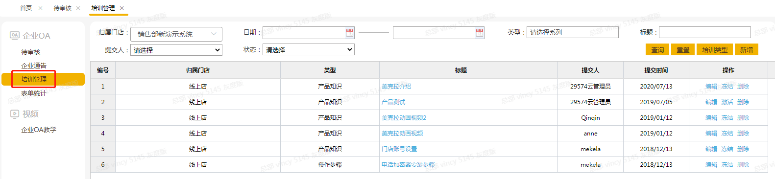This screenshot has height=179, width=775.
Task: Open 类型 series selector
Action: (573, 32)
